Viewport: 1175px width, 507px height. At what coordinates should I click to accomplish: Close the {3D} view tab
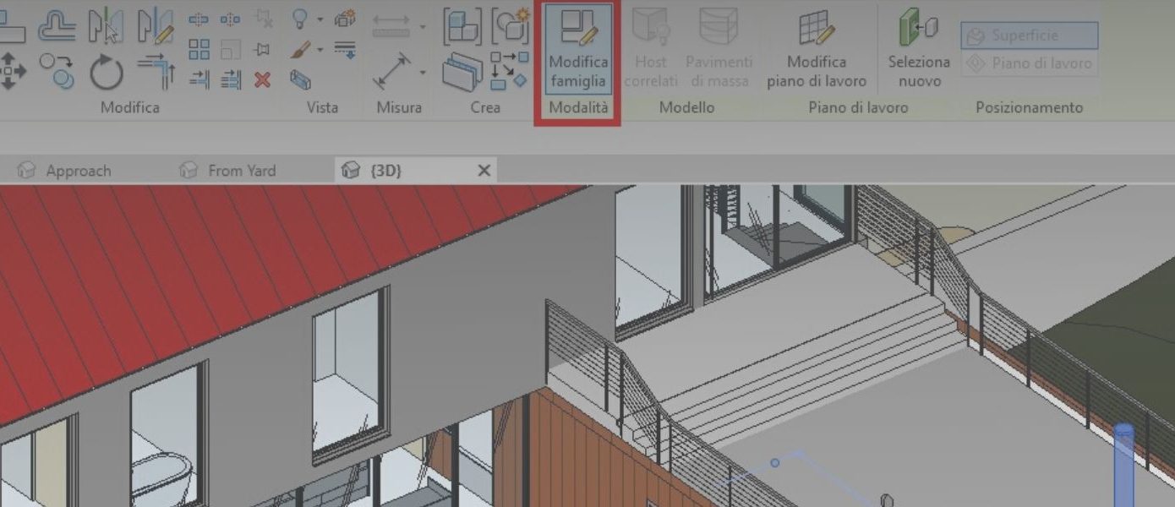[x=484, y=171]
